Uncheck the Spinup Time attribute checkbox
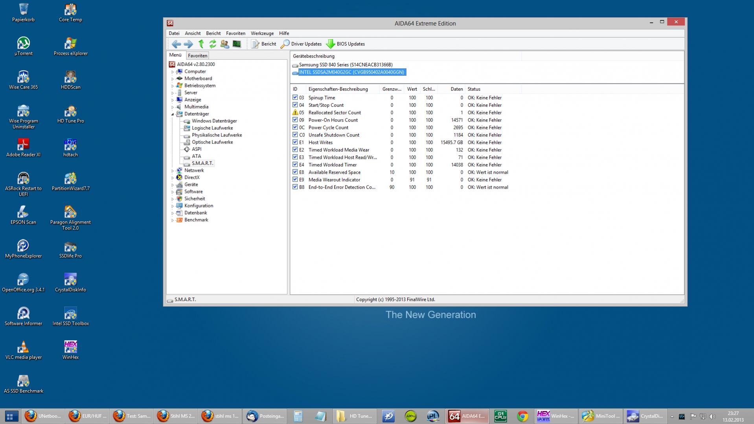Image resolution: width=754 pixels, height=424 pixels. click(x=295, y=97)
